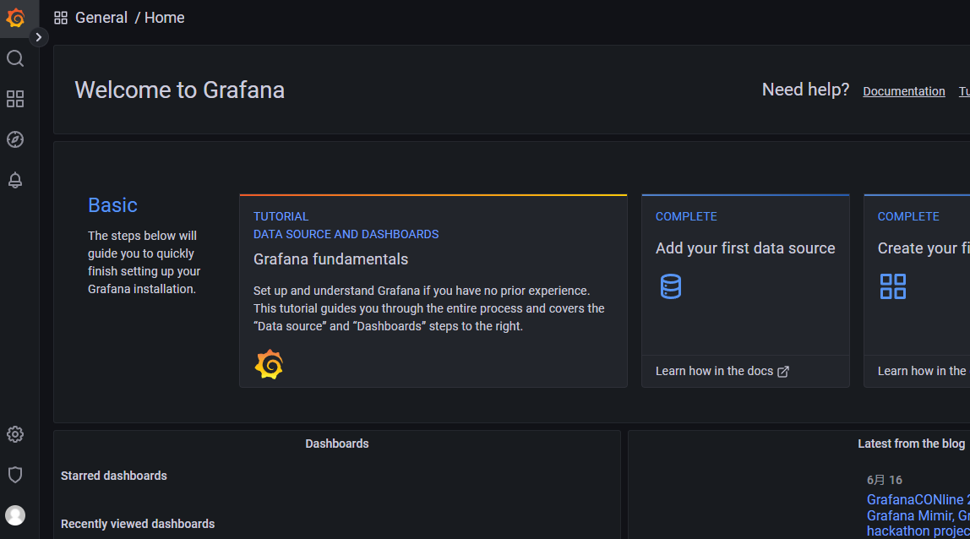The width and height of the screenshot is (970, 539).
Task: Click the 'Basic' setup heading
Action: tap(112, 205)
